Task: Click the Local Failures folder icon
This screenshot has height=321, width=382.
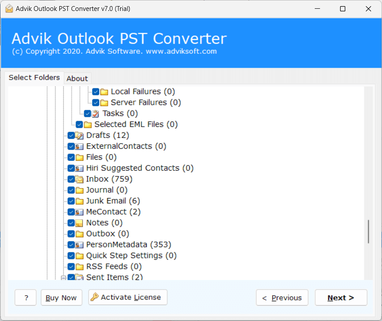Action: 104,92
